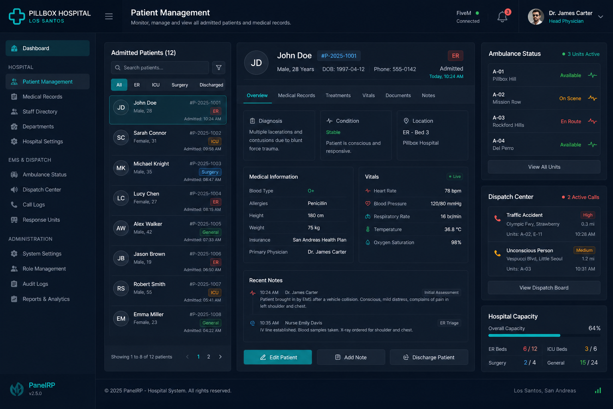Click View Dispatch Board button
The height and width of the screenshot is (409, 613).
pos(544,288)
